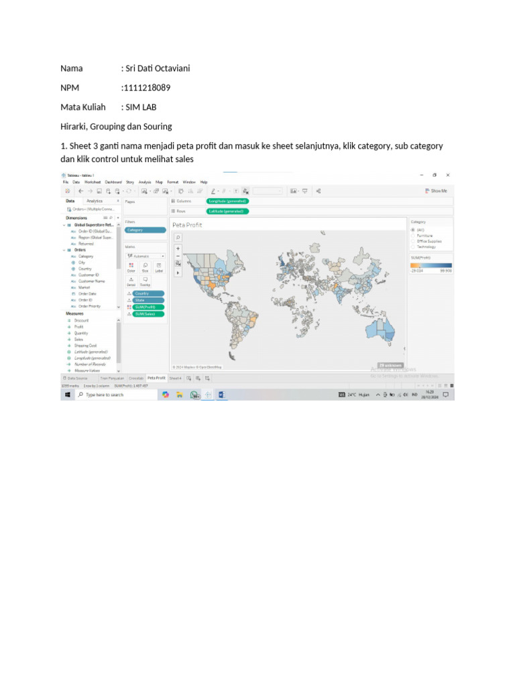Select the Furniture category radio button

click(412, 235)
